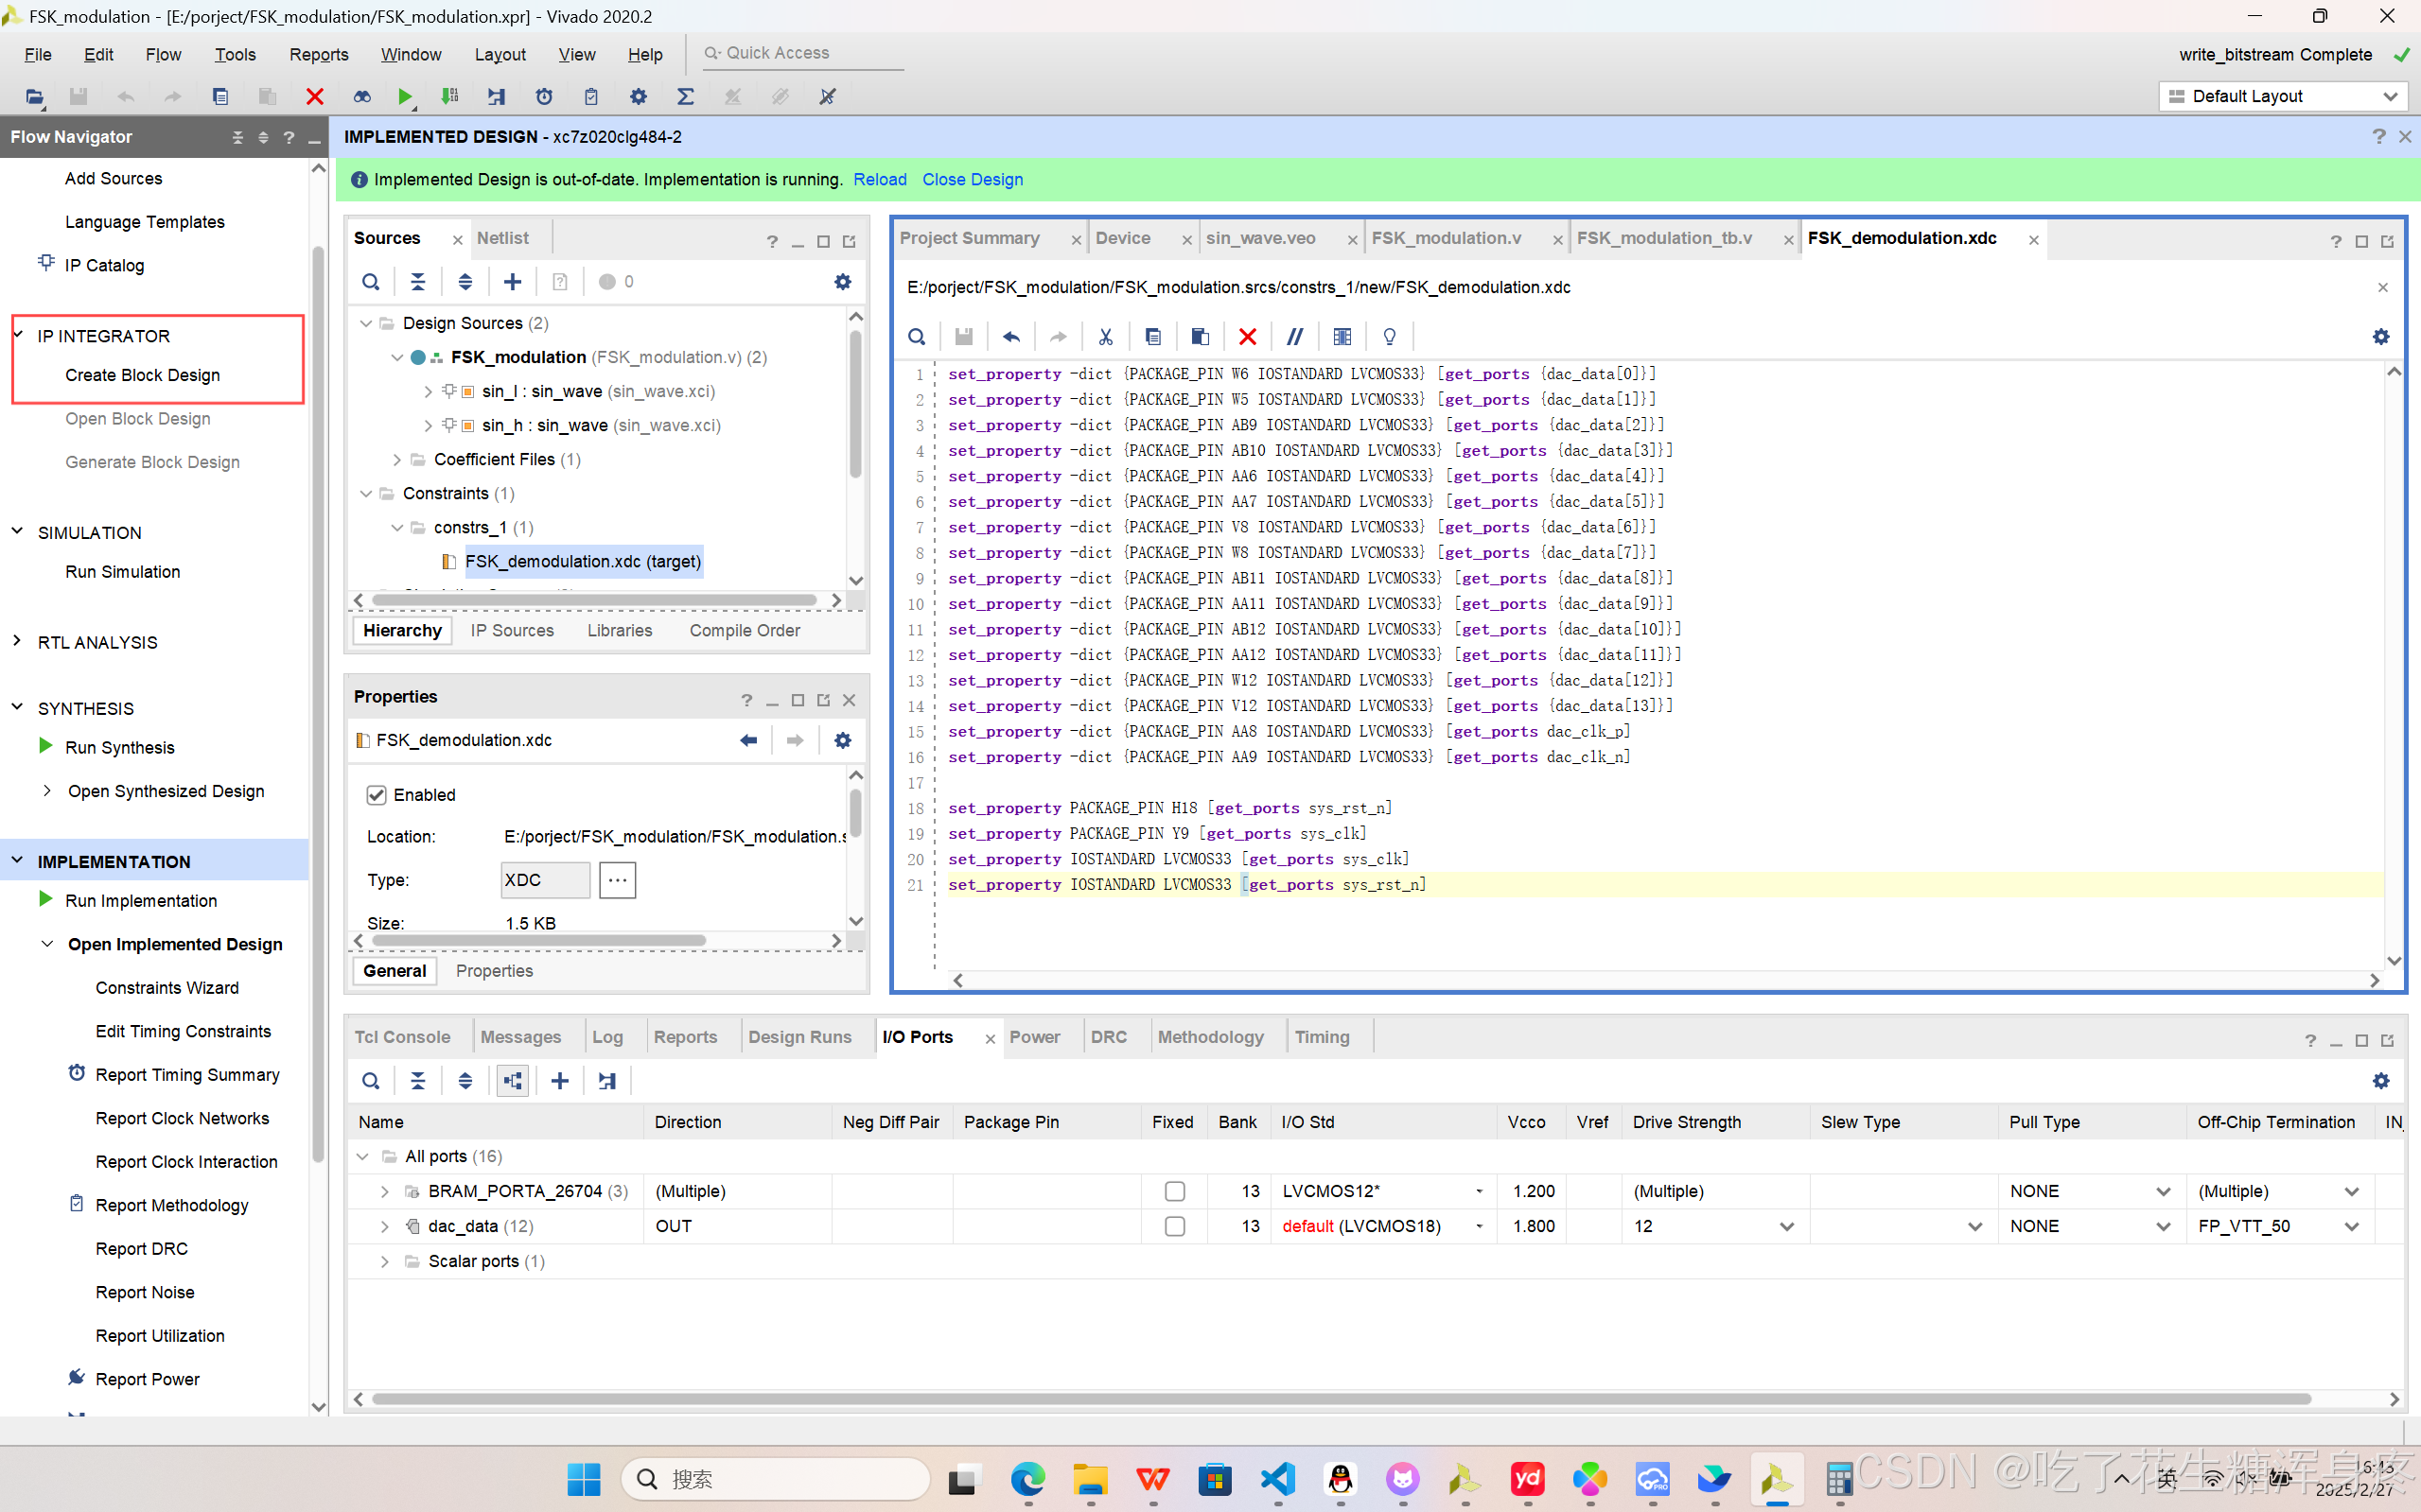
Task: Add sources with plus icon in Sources
Action: [512, 282]
